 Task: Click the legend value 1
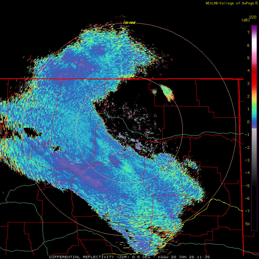click(248, 109)
